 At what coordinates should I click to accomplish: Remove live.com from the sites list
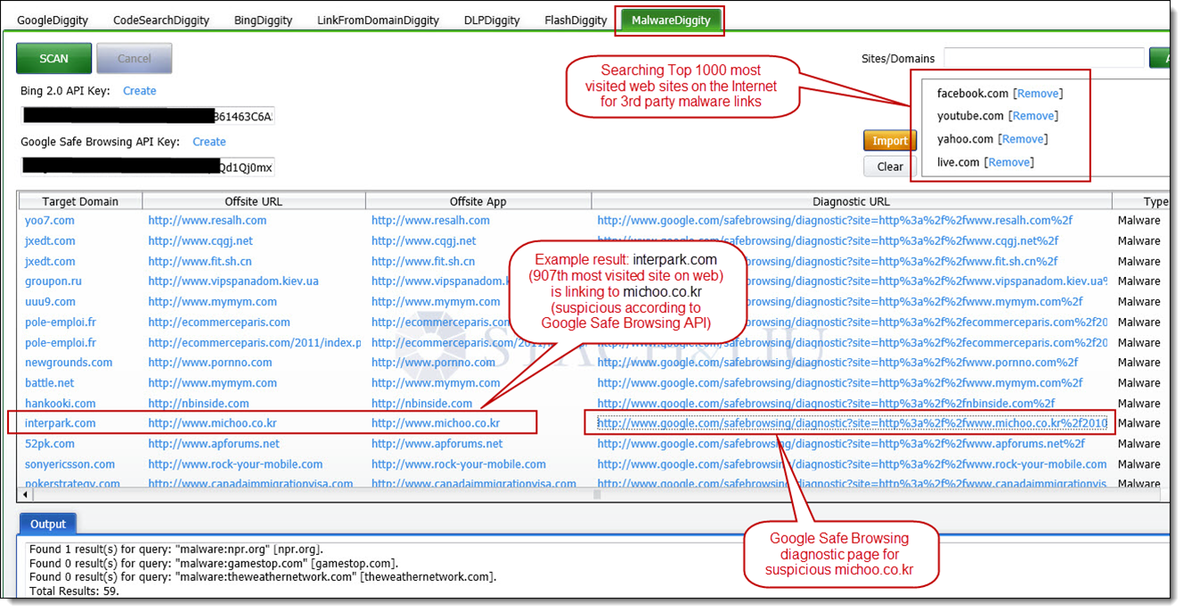1010,162
